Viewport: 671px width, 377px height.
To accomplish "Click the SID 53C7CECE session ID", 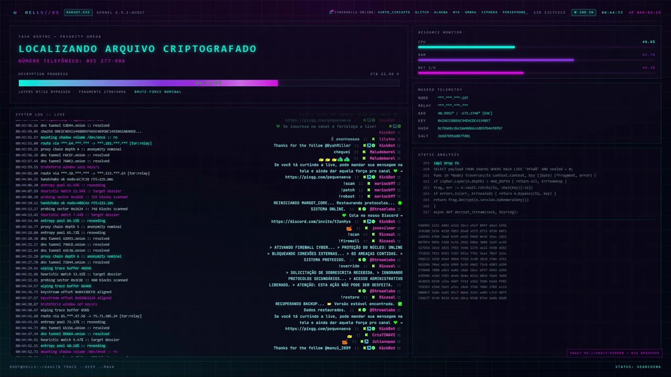I will (x=549, y=12).
